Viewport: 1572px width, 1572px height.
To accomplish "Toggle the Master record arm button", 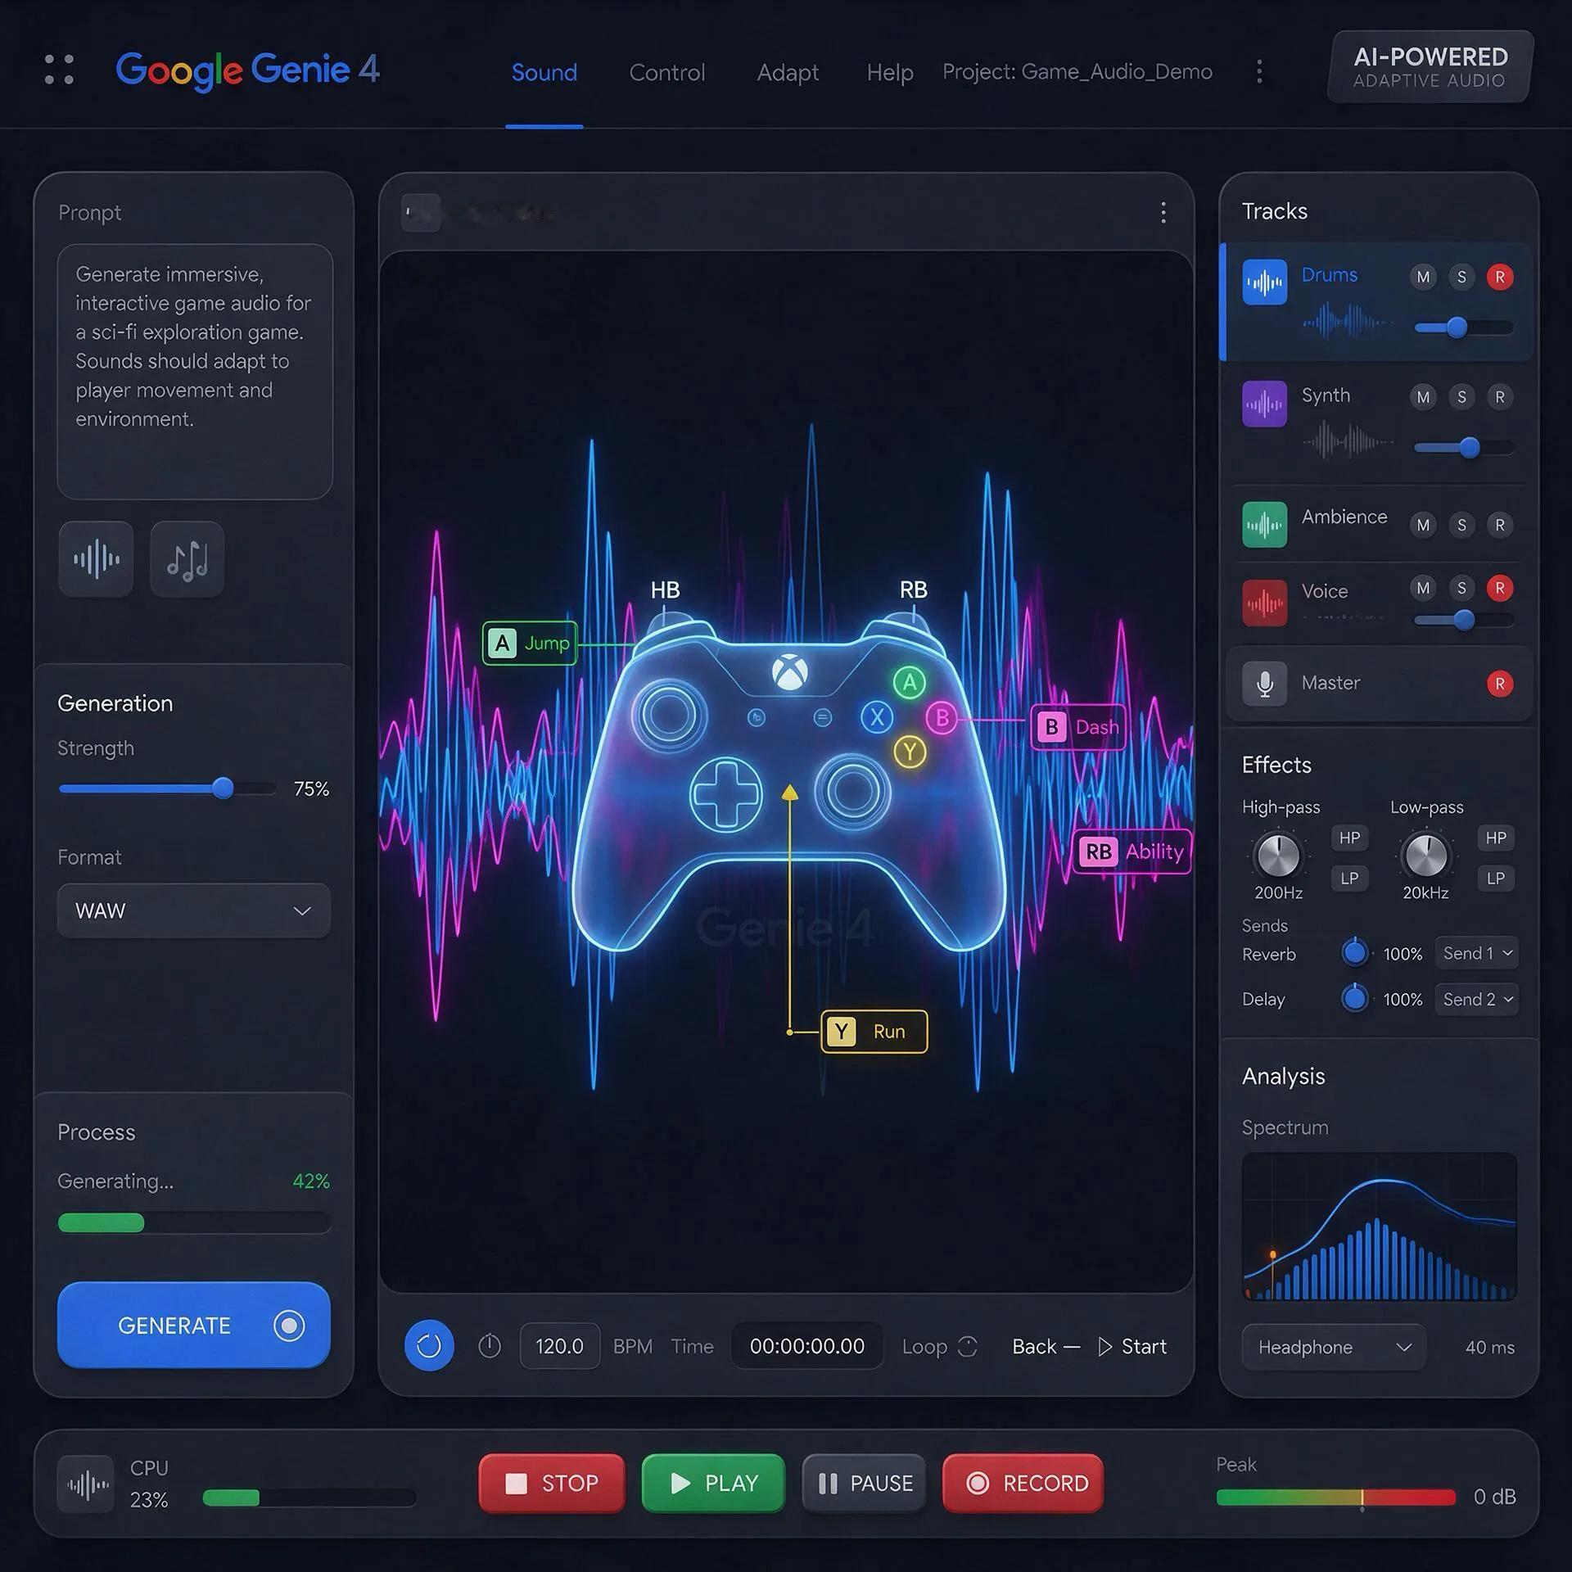I will (1500, 684).
